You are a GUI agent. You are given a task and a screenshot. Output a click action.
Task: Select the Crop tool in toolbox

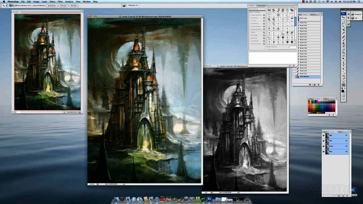point(343,30)
